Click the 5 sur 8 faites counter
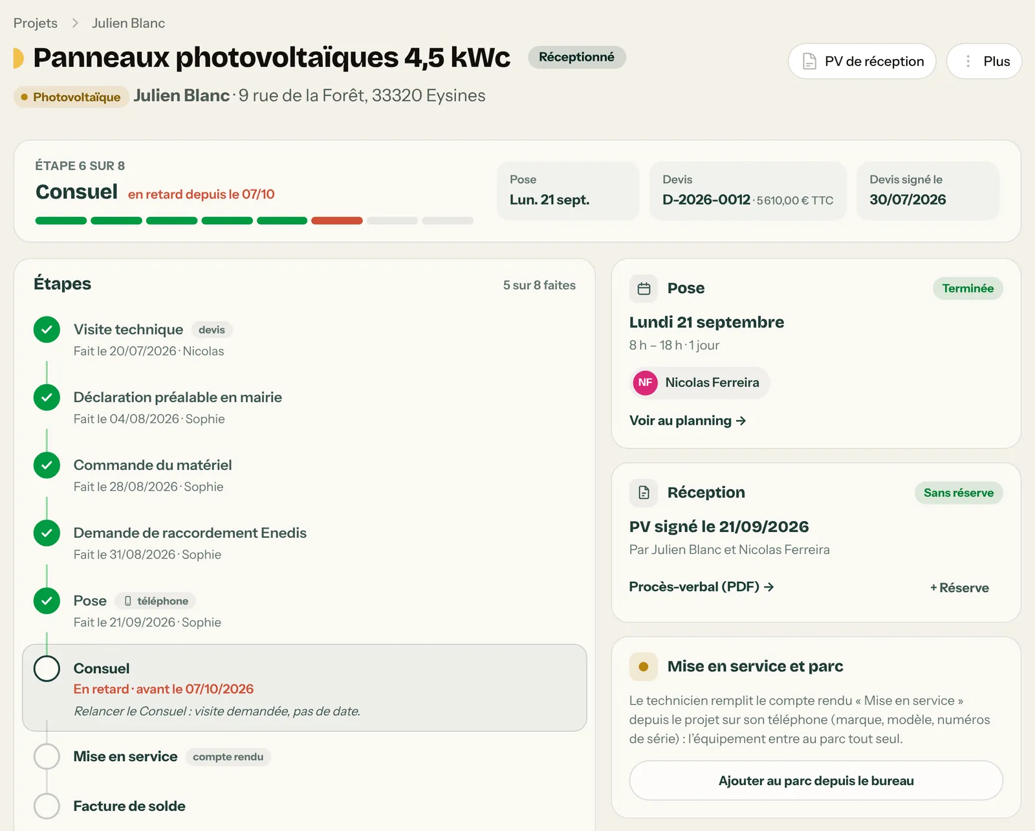The image size is (1035, 831). (539, 285)
